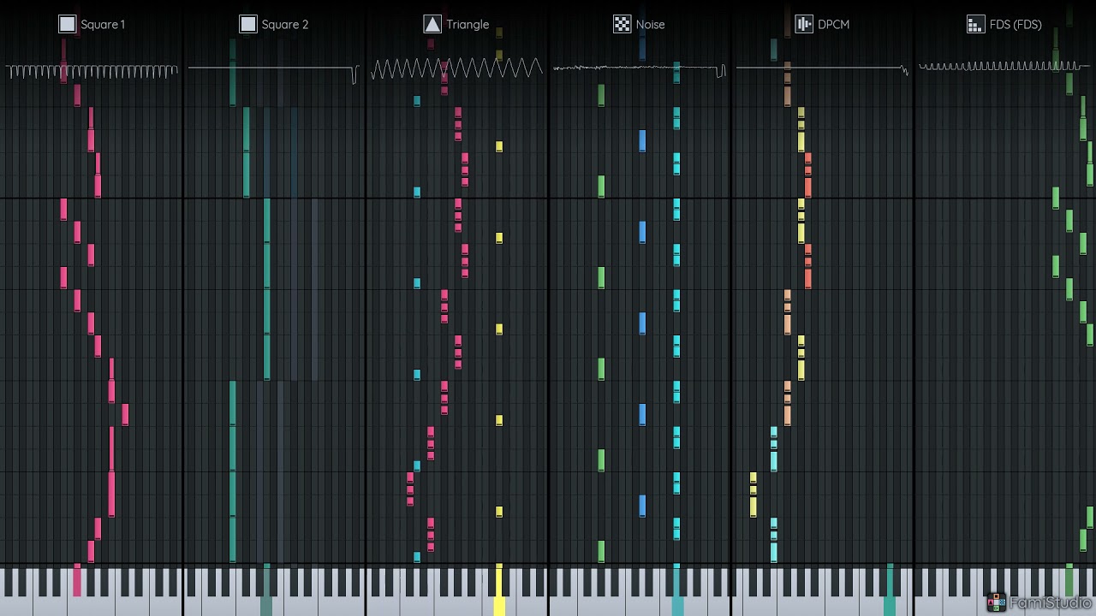Image resolution: width=1096 pixels, height=616 pixels.
Task: Click the FamiStudio logo icon
Action: [x=996, y=603]
